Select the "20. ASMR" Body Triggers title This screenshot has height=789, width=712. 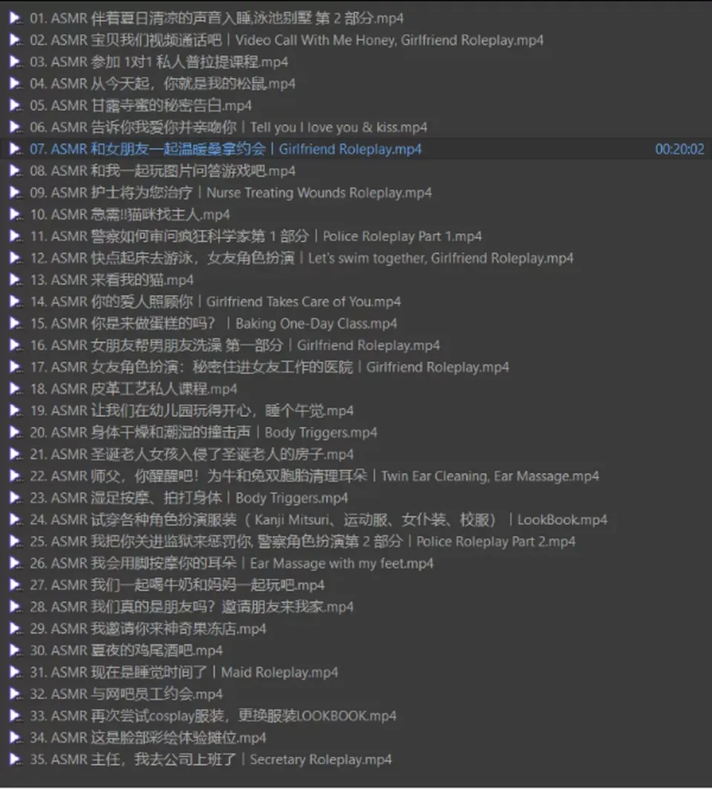tap(203, 433)
